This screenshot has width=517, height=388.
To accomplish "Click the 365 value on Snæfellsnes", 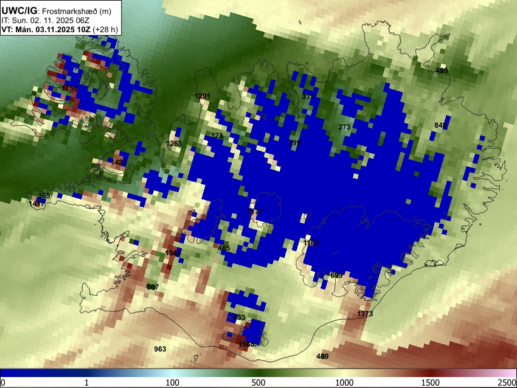I will (44, 196).
